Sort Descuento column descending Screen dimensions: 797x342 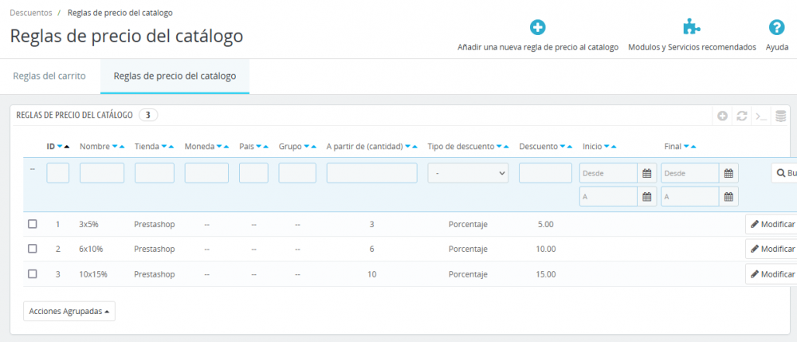click(x=562, y=147)
